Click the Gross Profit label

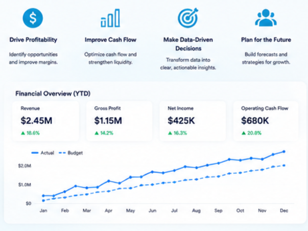tap(107, 108)
